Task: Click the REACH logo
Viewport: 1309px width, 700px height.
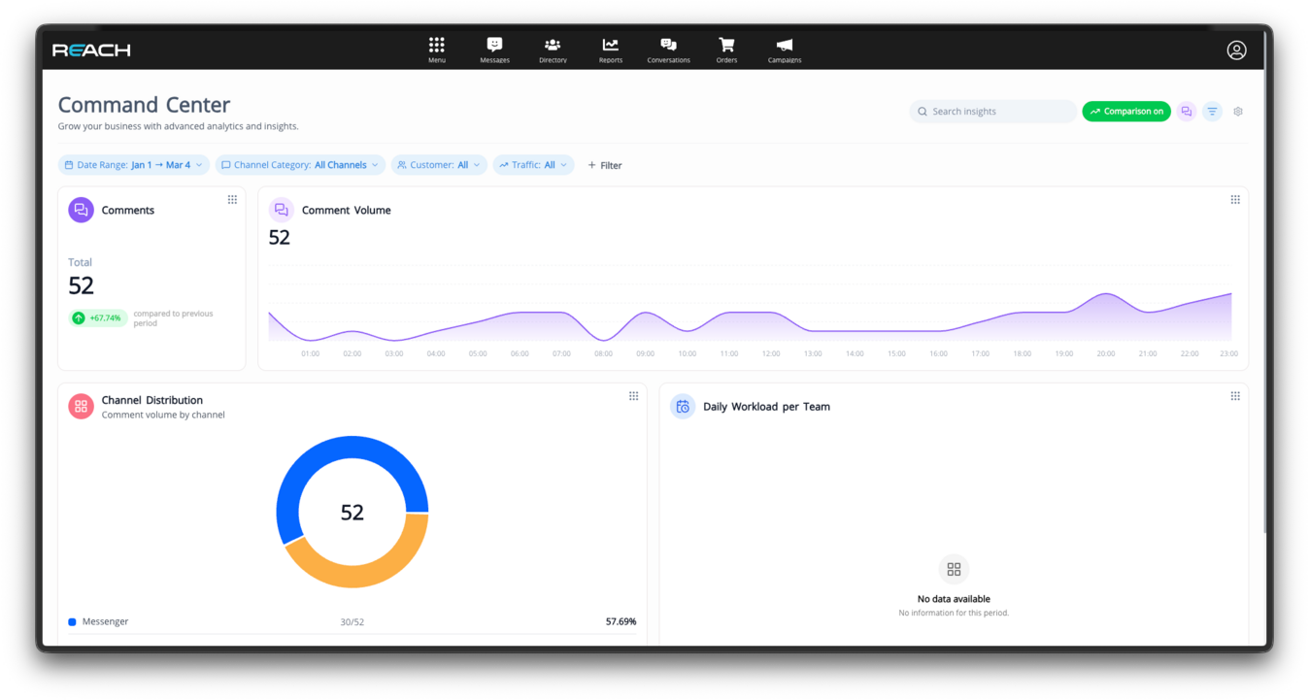Action: tap(91, 50)
